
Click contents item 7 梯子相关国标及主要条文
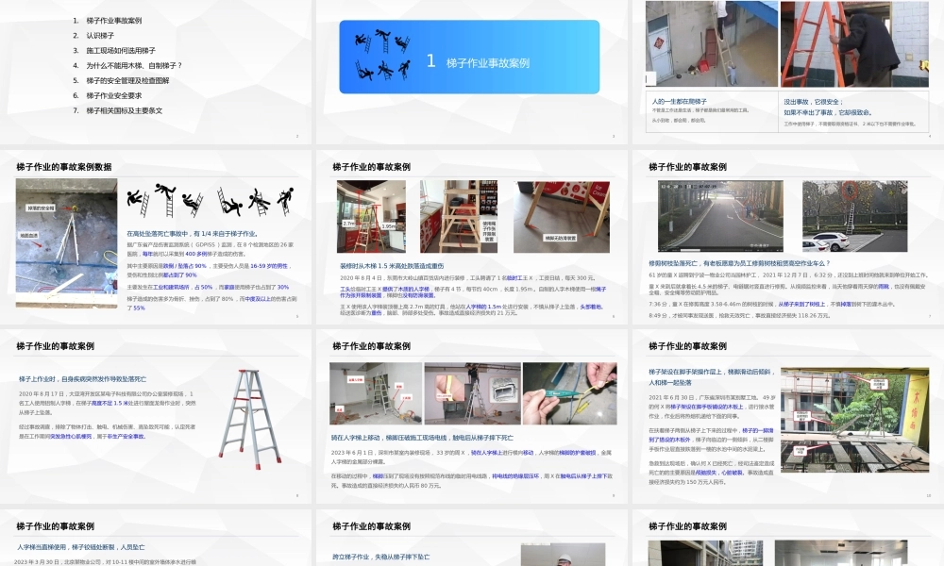pos(124,110)
